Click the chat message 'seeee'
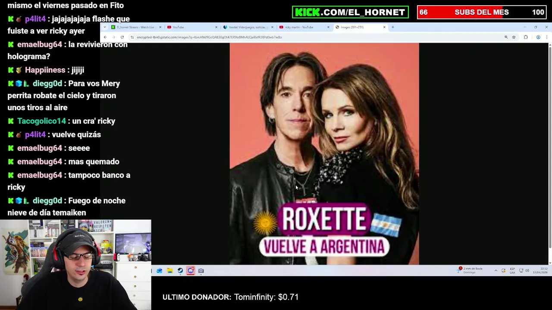552x310 pixels. [79, 148]
